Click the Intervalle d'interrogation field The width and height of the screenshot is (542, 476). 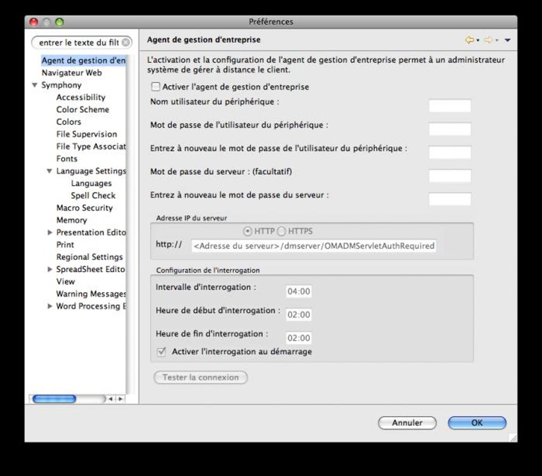click(x=299, y=291)
